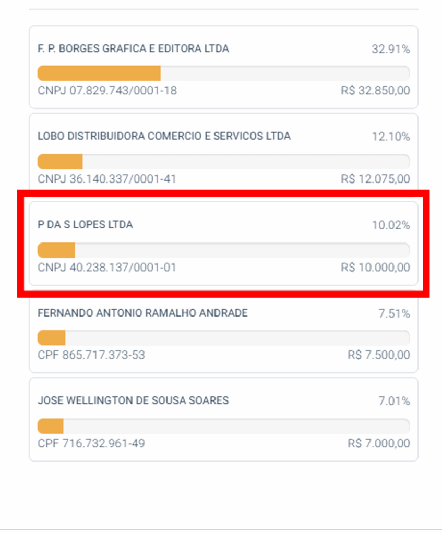Click CNPJ 36.140.337/0001-41 text

(107, 179)
